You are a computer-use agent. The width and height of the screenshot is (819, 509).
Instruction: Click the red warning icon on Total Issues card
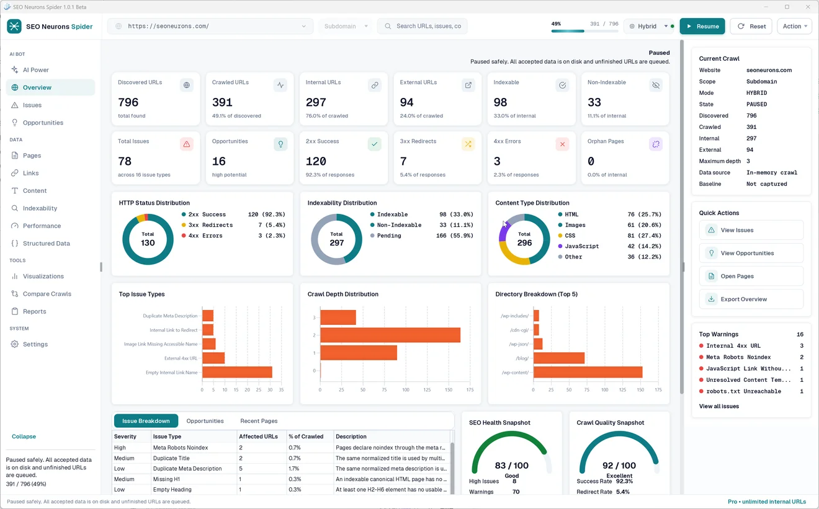click(187, 144)
